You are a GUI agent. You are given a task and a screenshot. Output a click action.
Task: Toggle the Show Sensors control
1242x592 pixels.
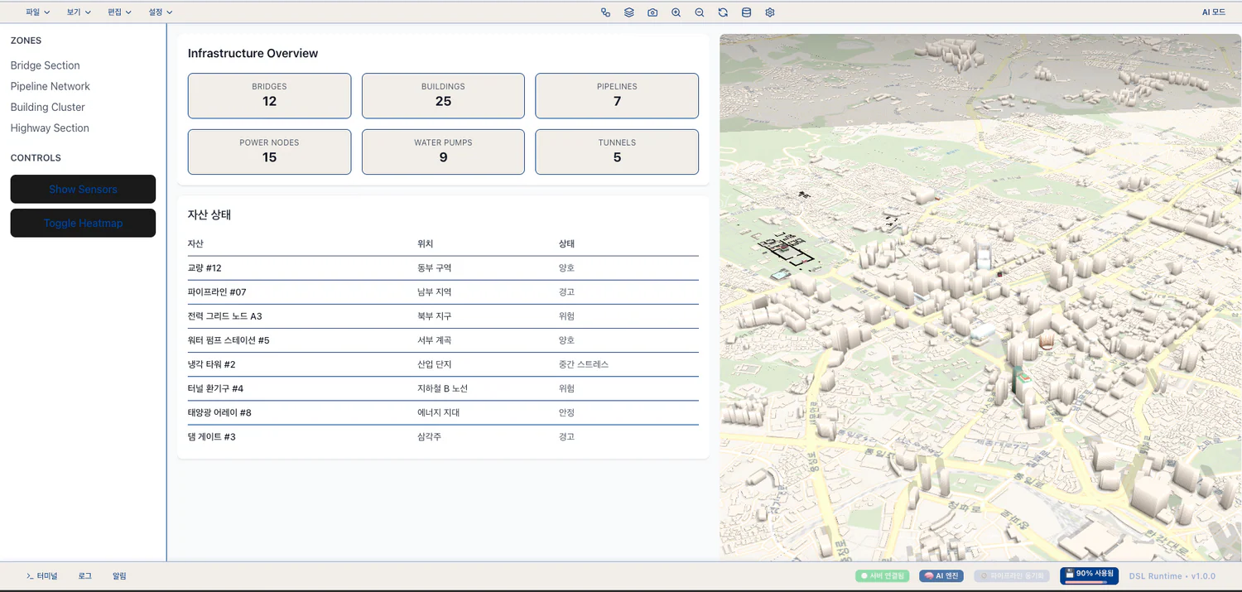tap(83, 189)
